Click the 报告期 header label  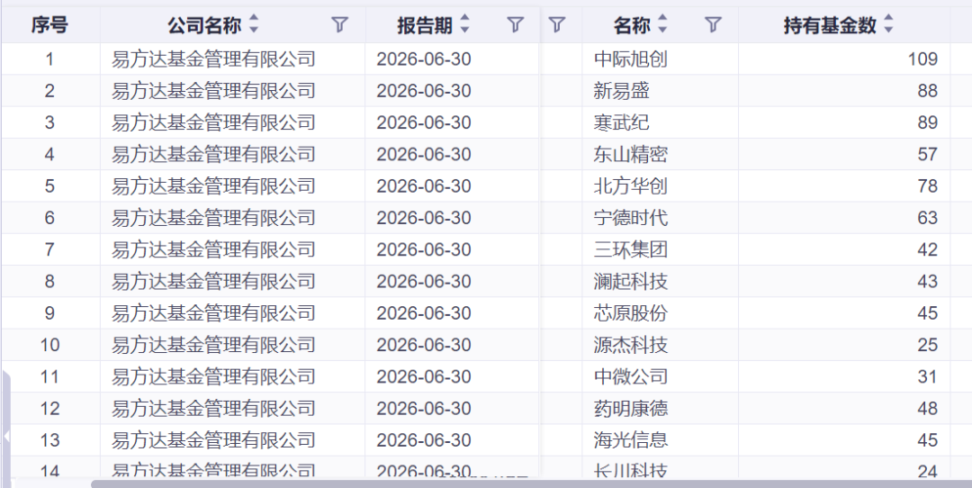[x=425, y=25]
